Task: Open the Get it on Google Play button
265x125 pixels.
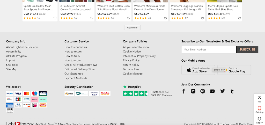Action: click(234, 70)
